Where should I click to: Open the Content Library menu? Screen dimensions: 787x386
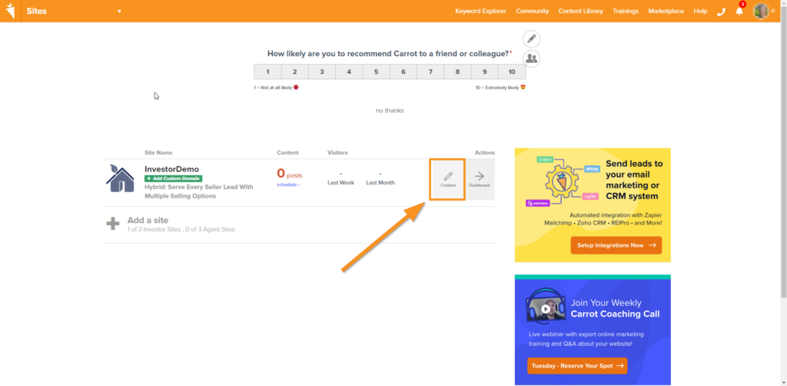tap(580, 11)
